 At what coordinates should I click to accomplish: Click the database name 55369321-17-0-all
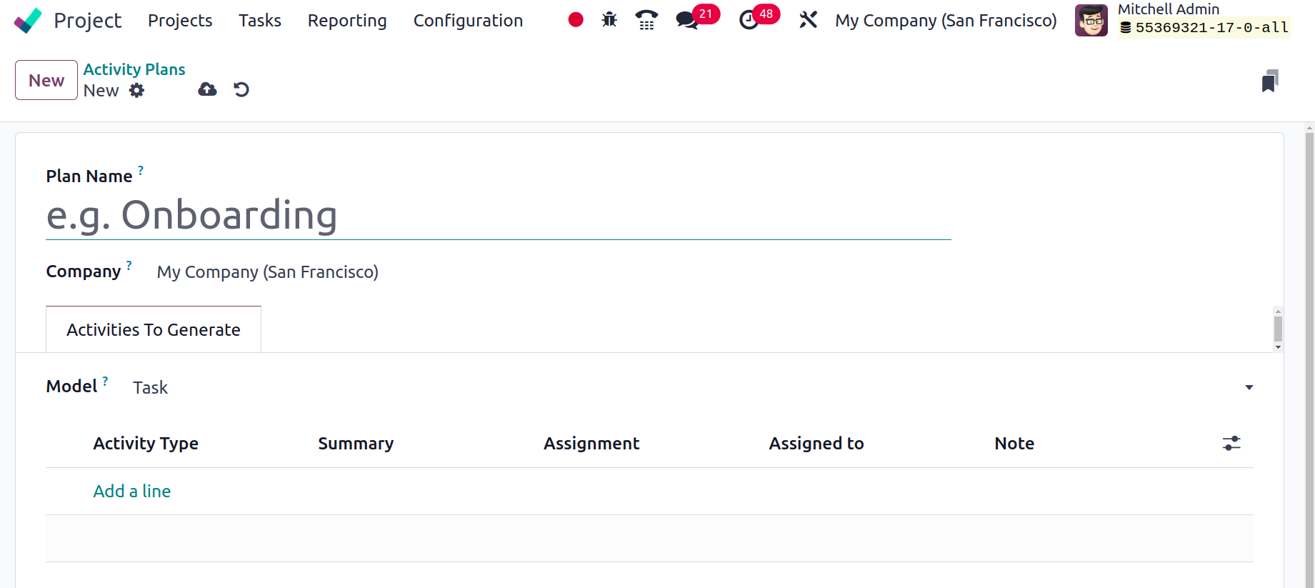click(x=1212, y=28)
